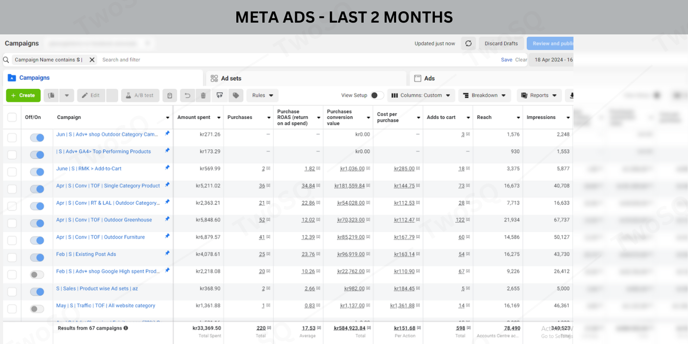Remove the Campaign Name filter chip
Viewport: 688px width, 344px height.
[92, 59]
